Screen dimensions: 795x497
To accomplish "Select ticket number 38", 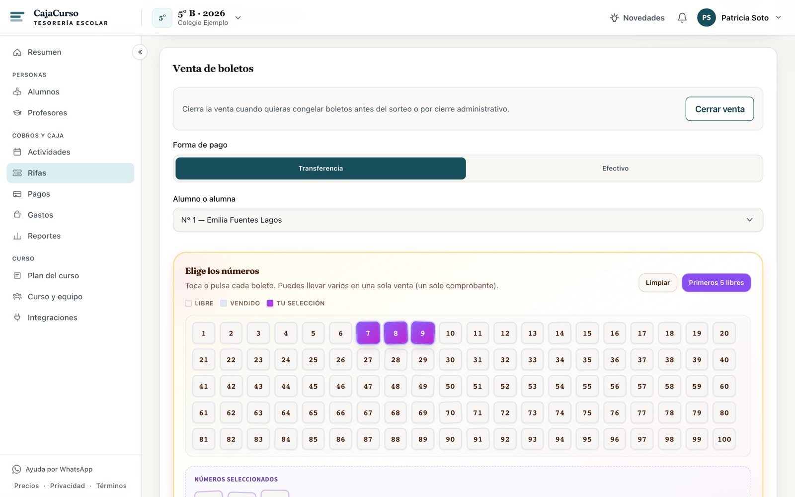I will (670, 360).
